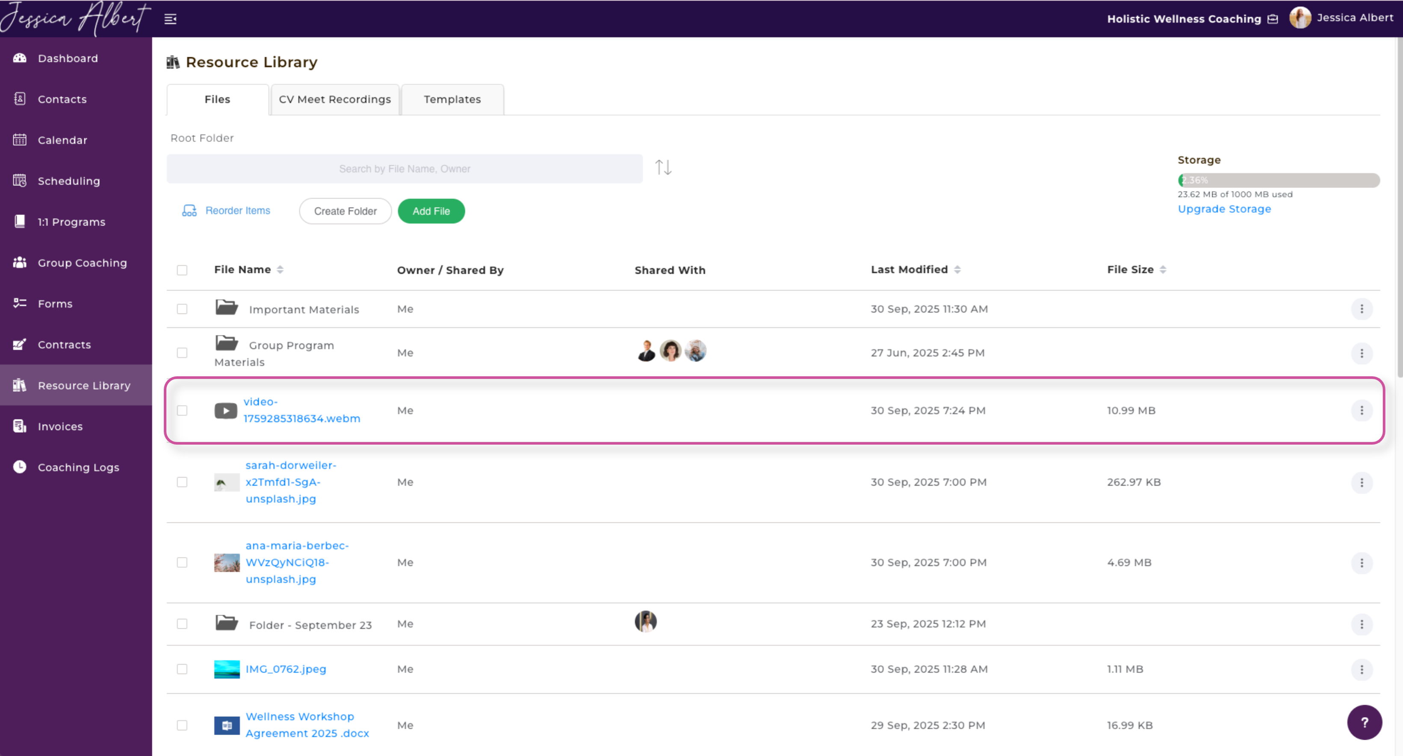Expand the options menu for Folder - September 23
1403x756 pixels.
[x=1361, y=624]
